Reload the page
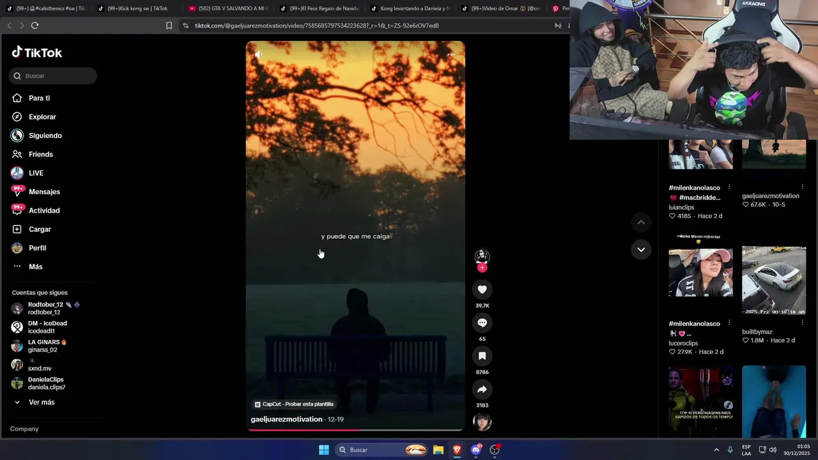 coord(35,26)
